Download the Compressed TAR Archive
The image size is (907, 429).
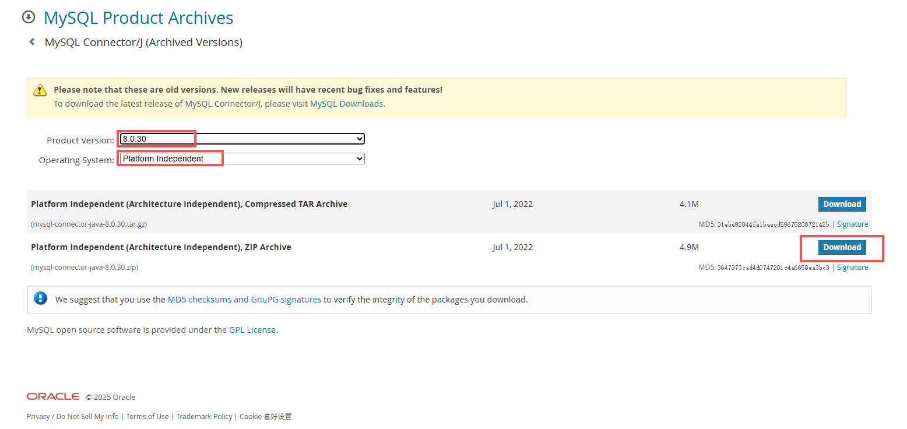(842, 204)
